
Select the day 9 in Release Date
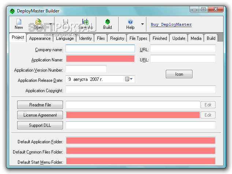70,79
